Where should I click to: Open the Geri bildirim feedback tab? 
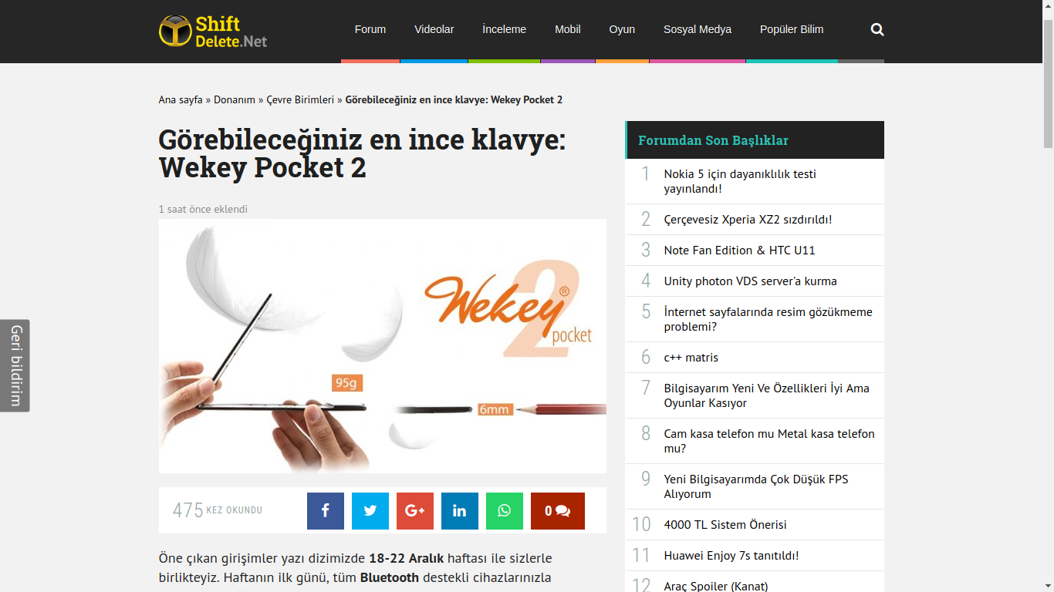(15, 365)
